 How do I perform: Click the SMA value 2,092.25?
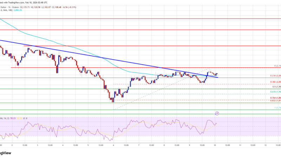click(18, 10)
